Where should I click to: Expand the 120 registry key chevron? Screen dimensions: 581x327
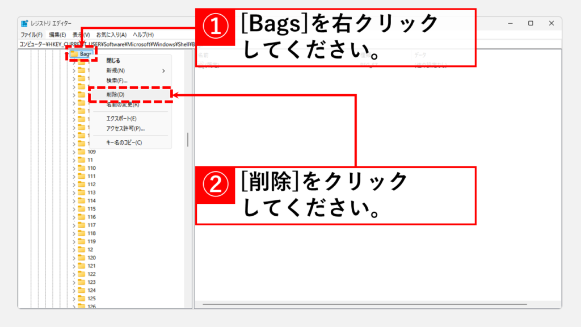point(74,258)
